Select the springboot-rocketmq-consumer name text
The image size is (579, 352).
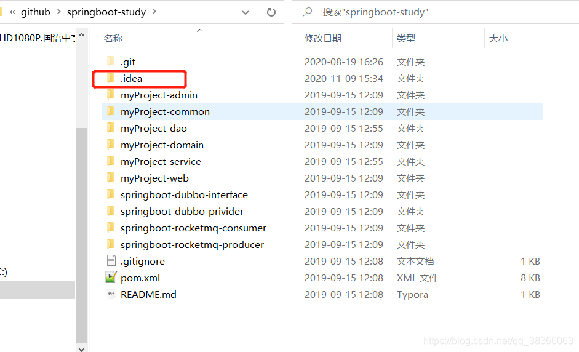click(193, 228)
